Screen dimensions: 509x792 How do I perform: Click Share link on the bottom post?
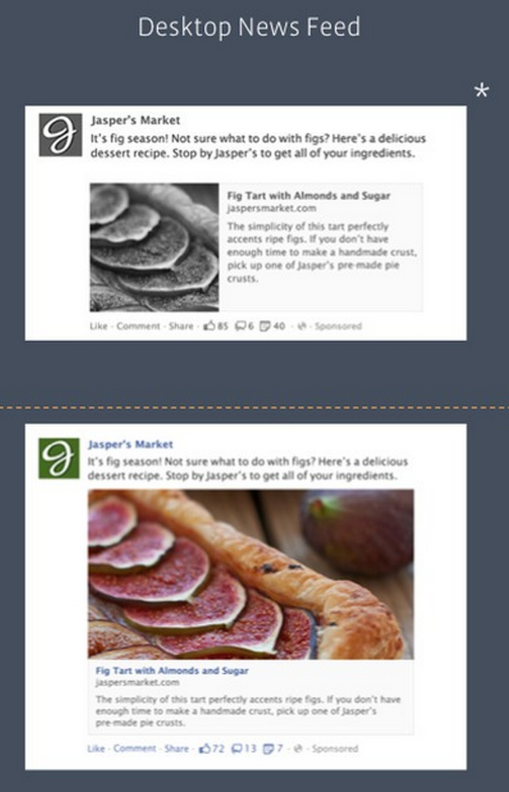pos(176,748)
